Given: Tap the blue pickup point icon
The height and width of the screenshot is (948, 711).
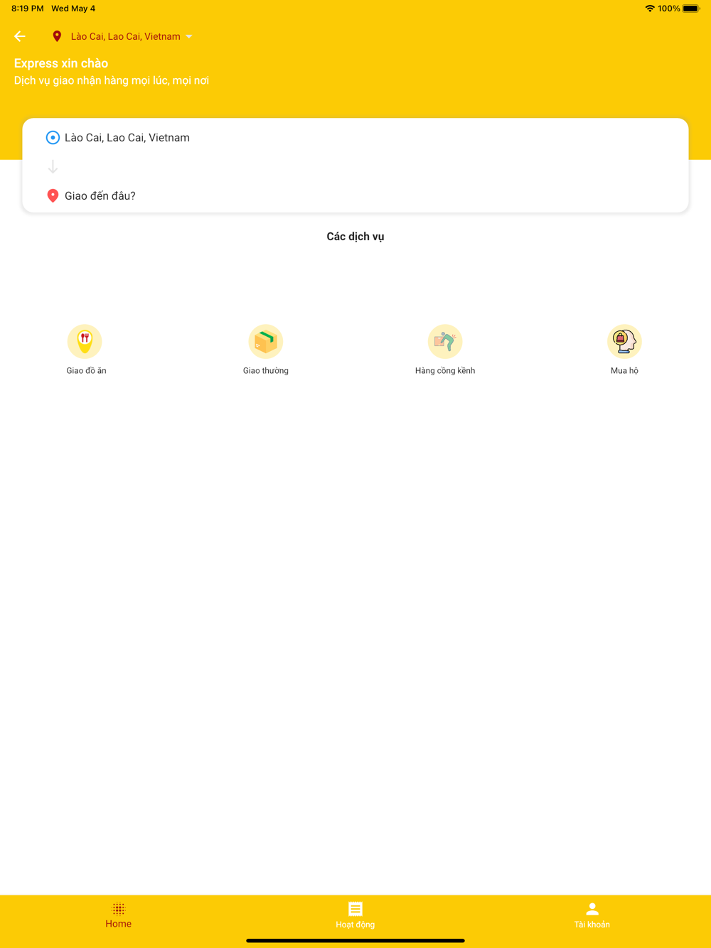Looking at the screenshot, I should tap(53, 138).
